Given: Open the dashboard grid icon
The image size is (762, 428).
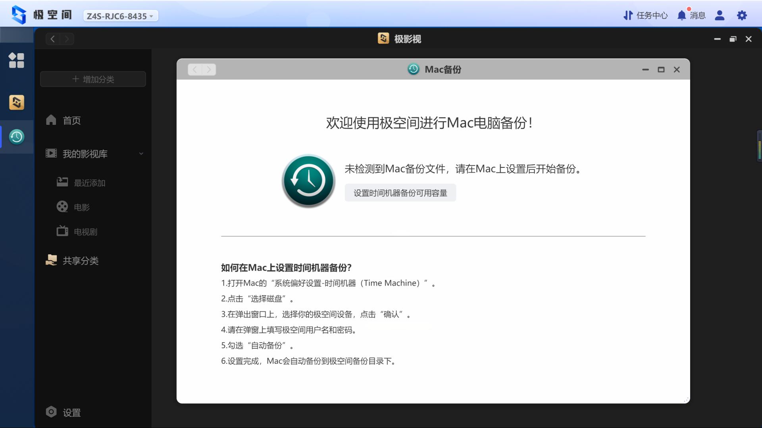Looking at the screenshot, I should click(x=17, y=60).
